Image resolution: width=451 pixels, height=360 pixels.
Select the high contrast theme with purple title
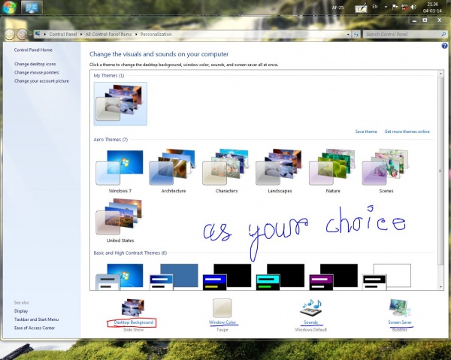click(333, 277)
